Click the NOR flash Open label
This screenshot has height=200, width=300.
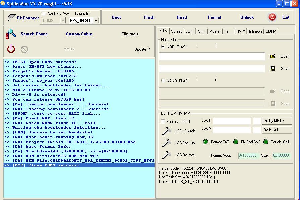point(285,56)
